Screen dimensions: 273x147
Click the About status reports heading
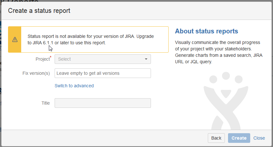(x=207, y=31)
